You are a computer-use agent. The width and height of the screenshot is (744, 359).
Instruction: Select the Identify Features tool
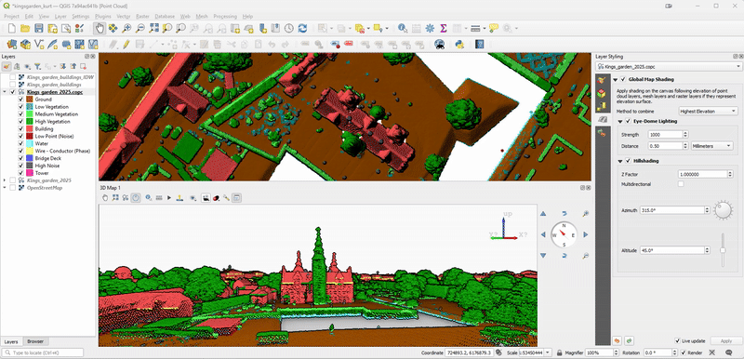(x=403, y=29)
